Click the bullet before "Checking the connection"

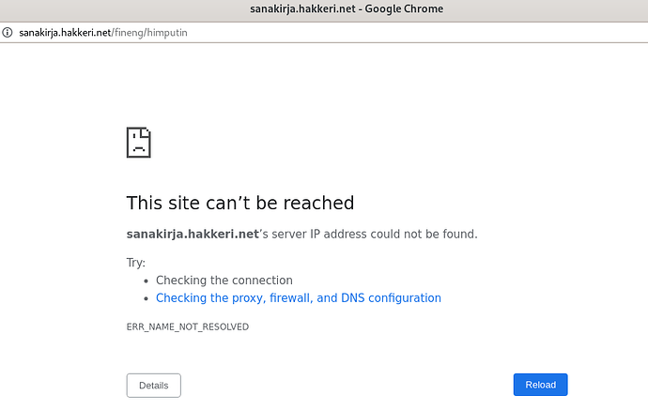tap(146, 281)
